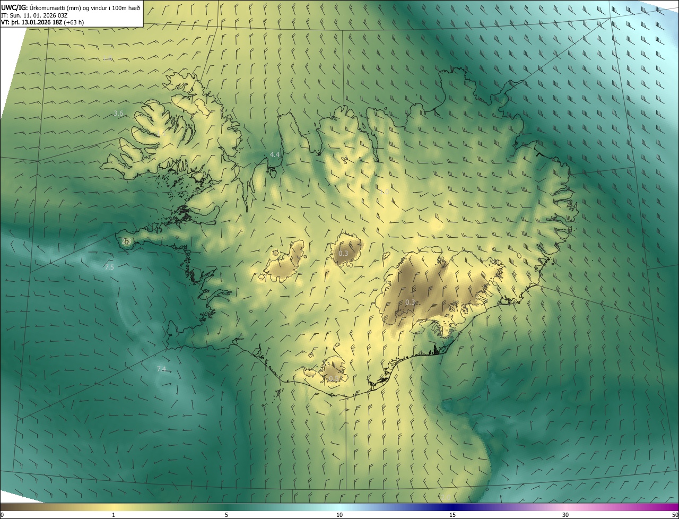
Task: Click the "0.3" label on the small central glacier
Action: point(343,254)
